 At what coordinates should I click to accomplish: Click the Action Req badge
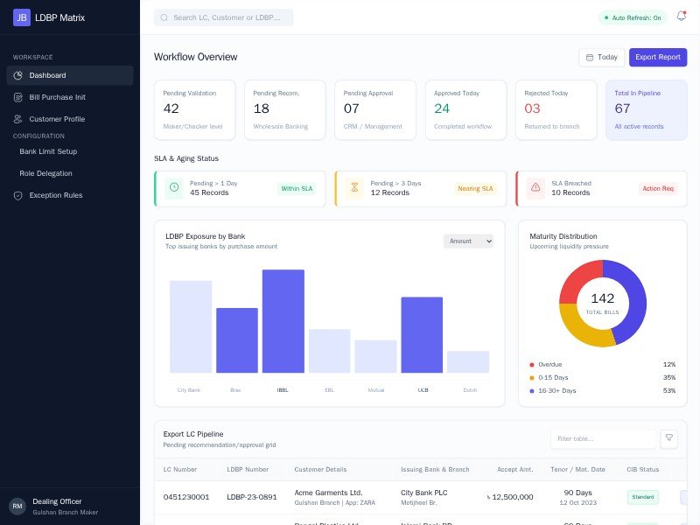pos(657,188)
